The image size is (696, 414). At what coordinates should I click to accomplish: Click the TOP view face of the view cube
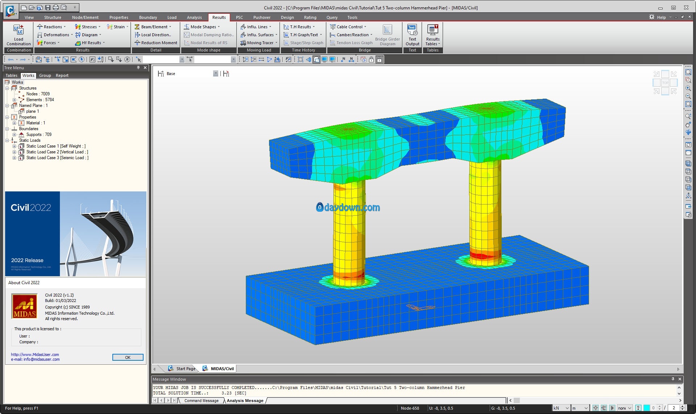point(665,83)
